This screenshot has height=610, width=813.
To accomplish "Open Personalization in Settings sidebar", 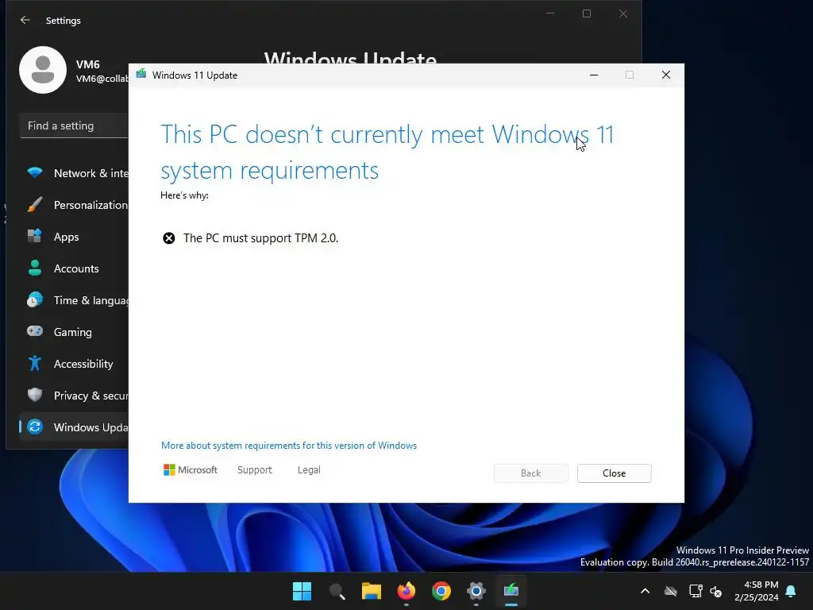I will [74, 205].
